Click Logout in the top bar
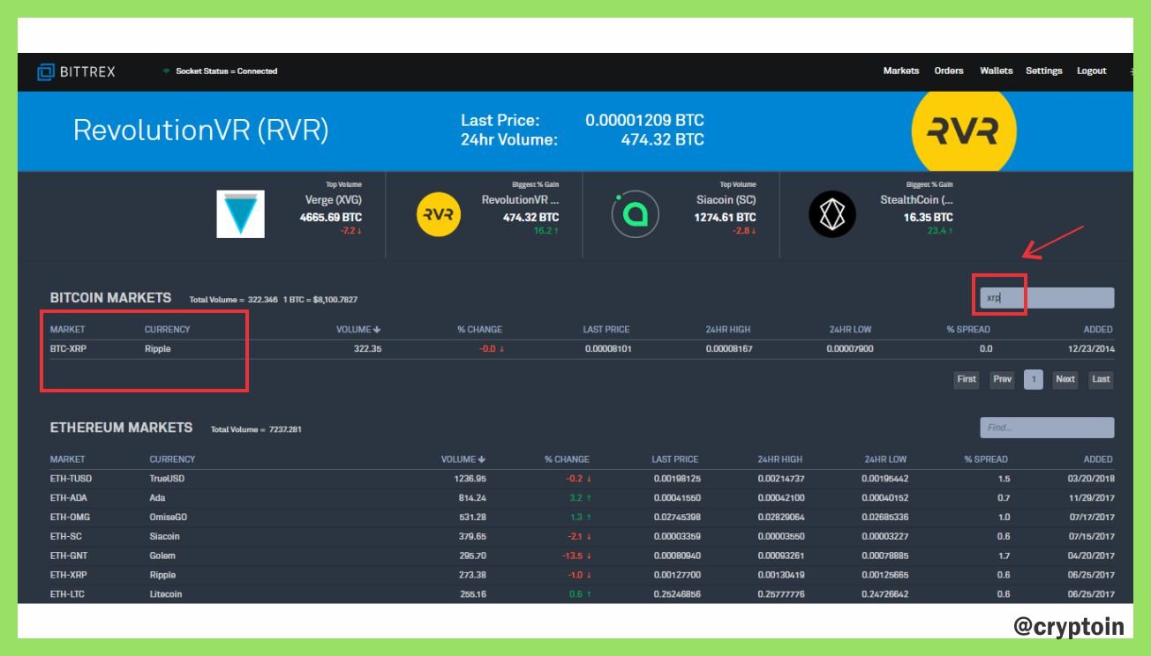The width and height of the screenshot is (1151, 656). tap(1092, 71)
